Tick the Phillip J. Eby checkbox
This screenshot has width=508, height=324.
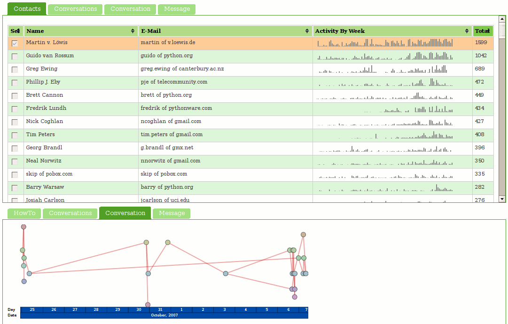15,83
